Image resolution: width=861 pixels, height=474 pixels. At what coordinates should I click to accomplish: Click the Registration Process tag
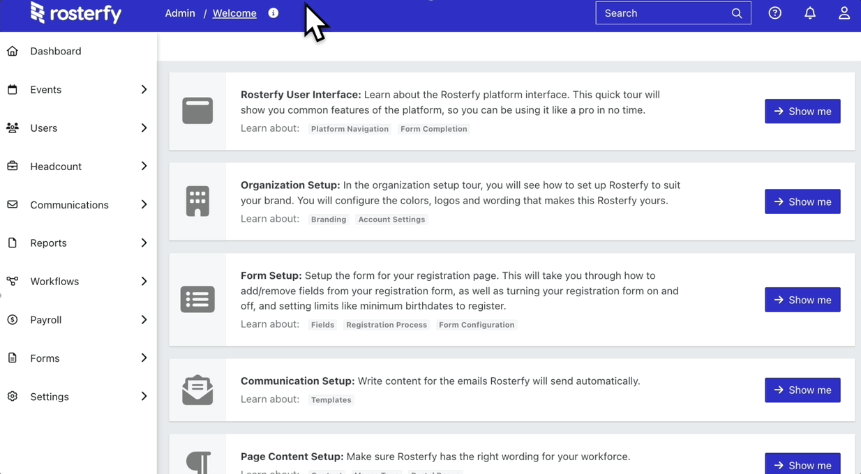pos(387,325)
